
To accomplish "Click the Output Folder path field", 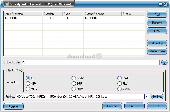I will (x=90, y=62).
